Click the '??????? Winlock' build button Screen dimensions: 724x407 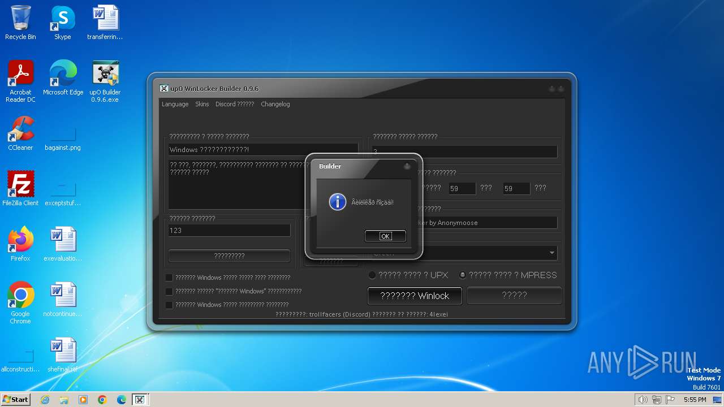click(x=415, y=296)
